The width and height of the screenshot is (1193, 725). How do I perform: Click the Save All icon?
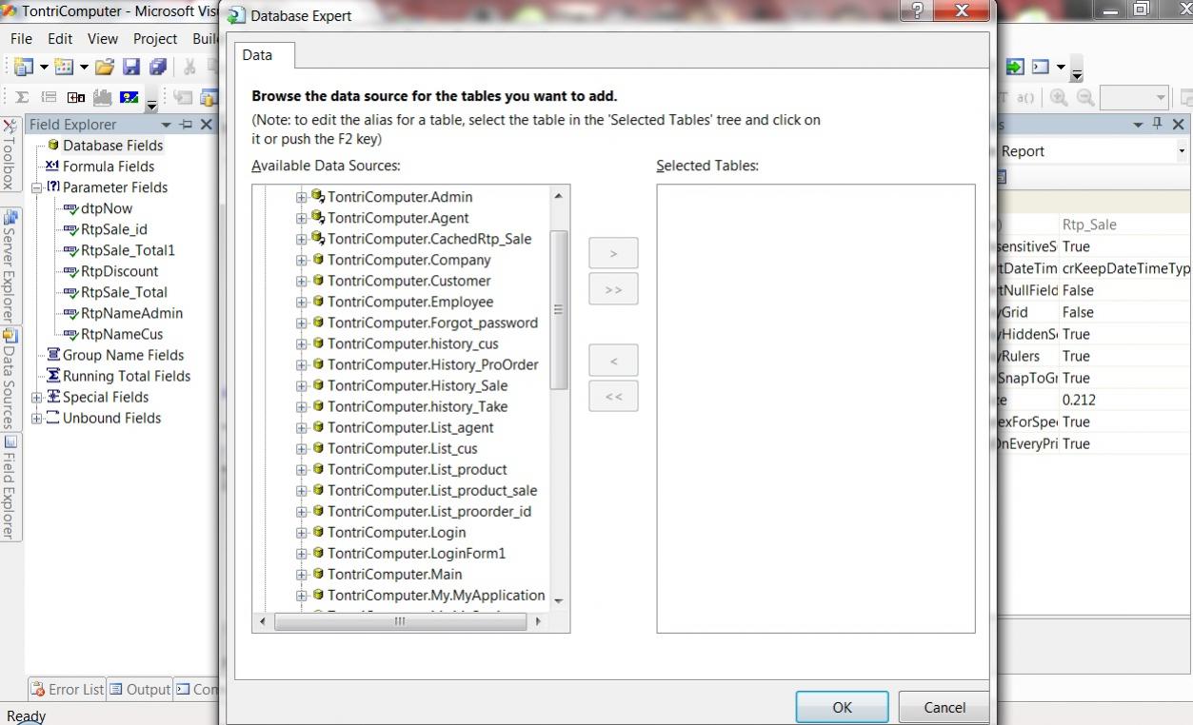(158, 67)
